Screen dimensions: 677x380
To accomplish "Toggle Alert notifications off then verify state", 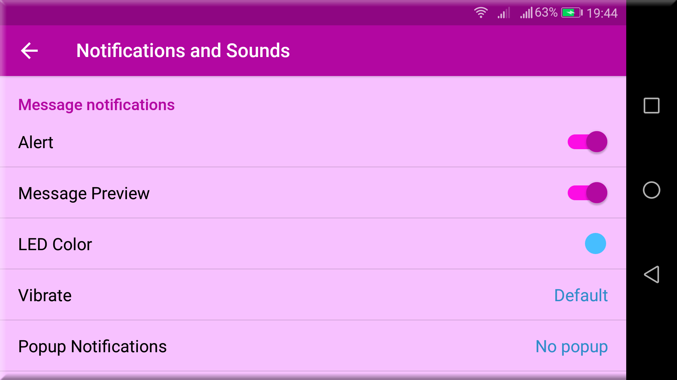I will (x=587, y=142).
